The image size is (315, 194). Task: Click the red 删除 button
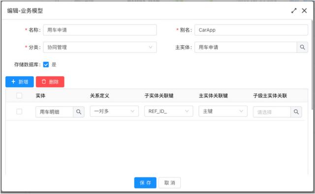50,82
